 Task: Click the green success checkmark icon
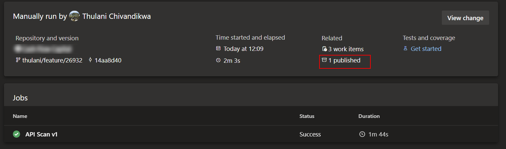[16, 134]
